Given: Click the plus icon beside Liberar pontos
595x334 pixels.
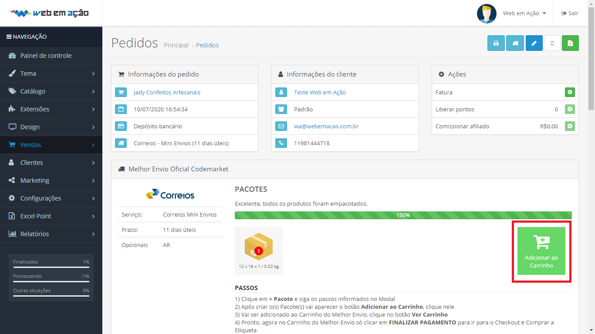Looking at the screenshot, I should pyautogui.click(x=570, y=109).
